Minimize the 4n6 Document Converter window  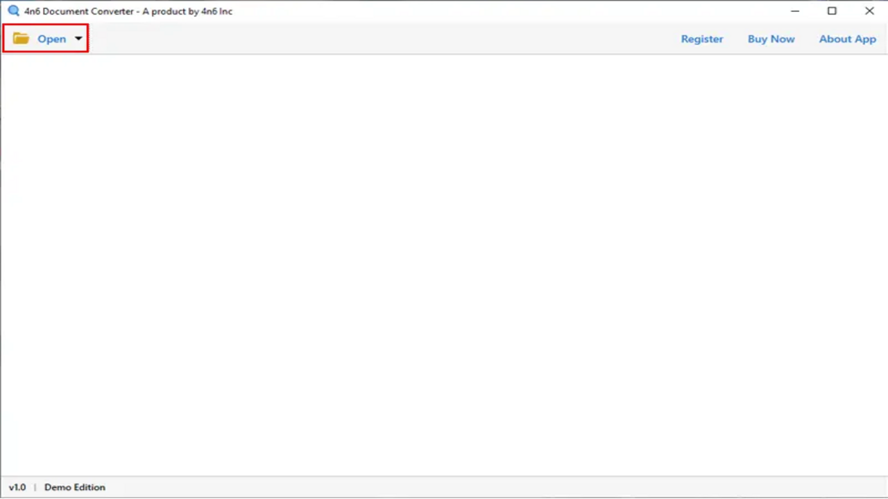(795, 11)
